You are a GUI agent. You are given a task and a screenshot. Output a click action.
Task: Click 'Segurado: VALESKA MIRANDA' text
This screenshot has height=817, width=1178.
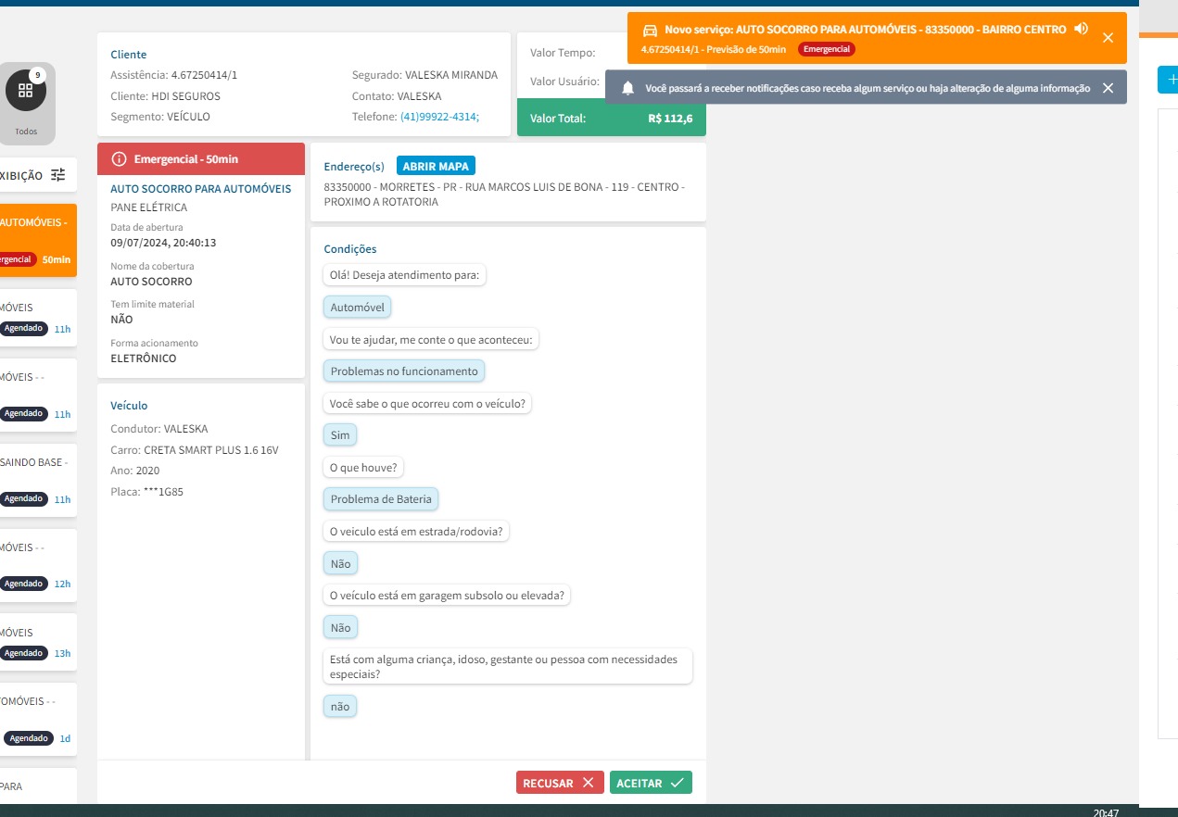pos(424,75)
